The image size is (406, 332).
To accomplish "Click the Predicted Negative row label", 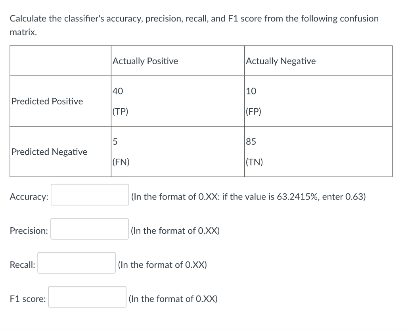I will (x=49, y=152).
